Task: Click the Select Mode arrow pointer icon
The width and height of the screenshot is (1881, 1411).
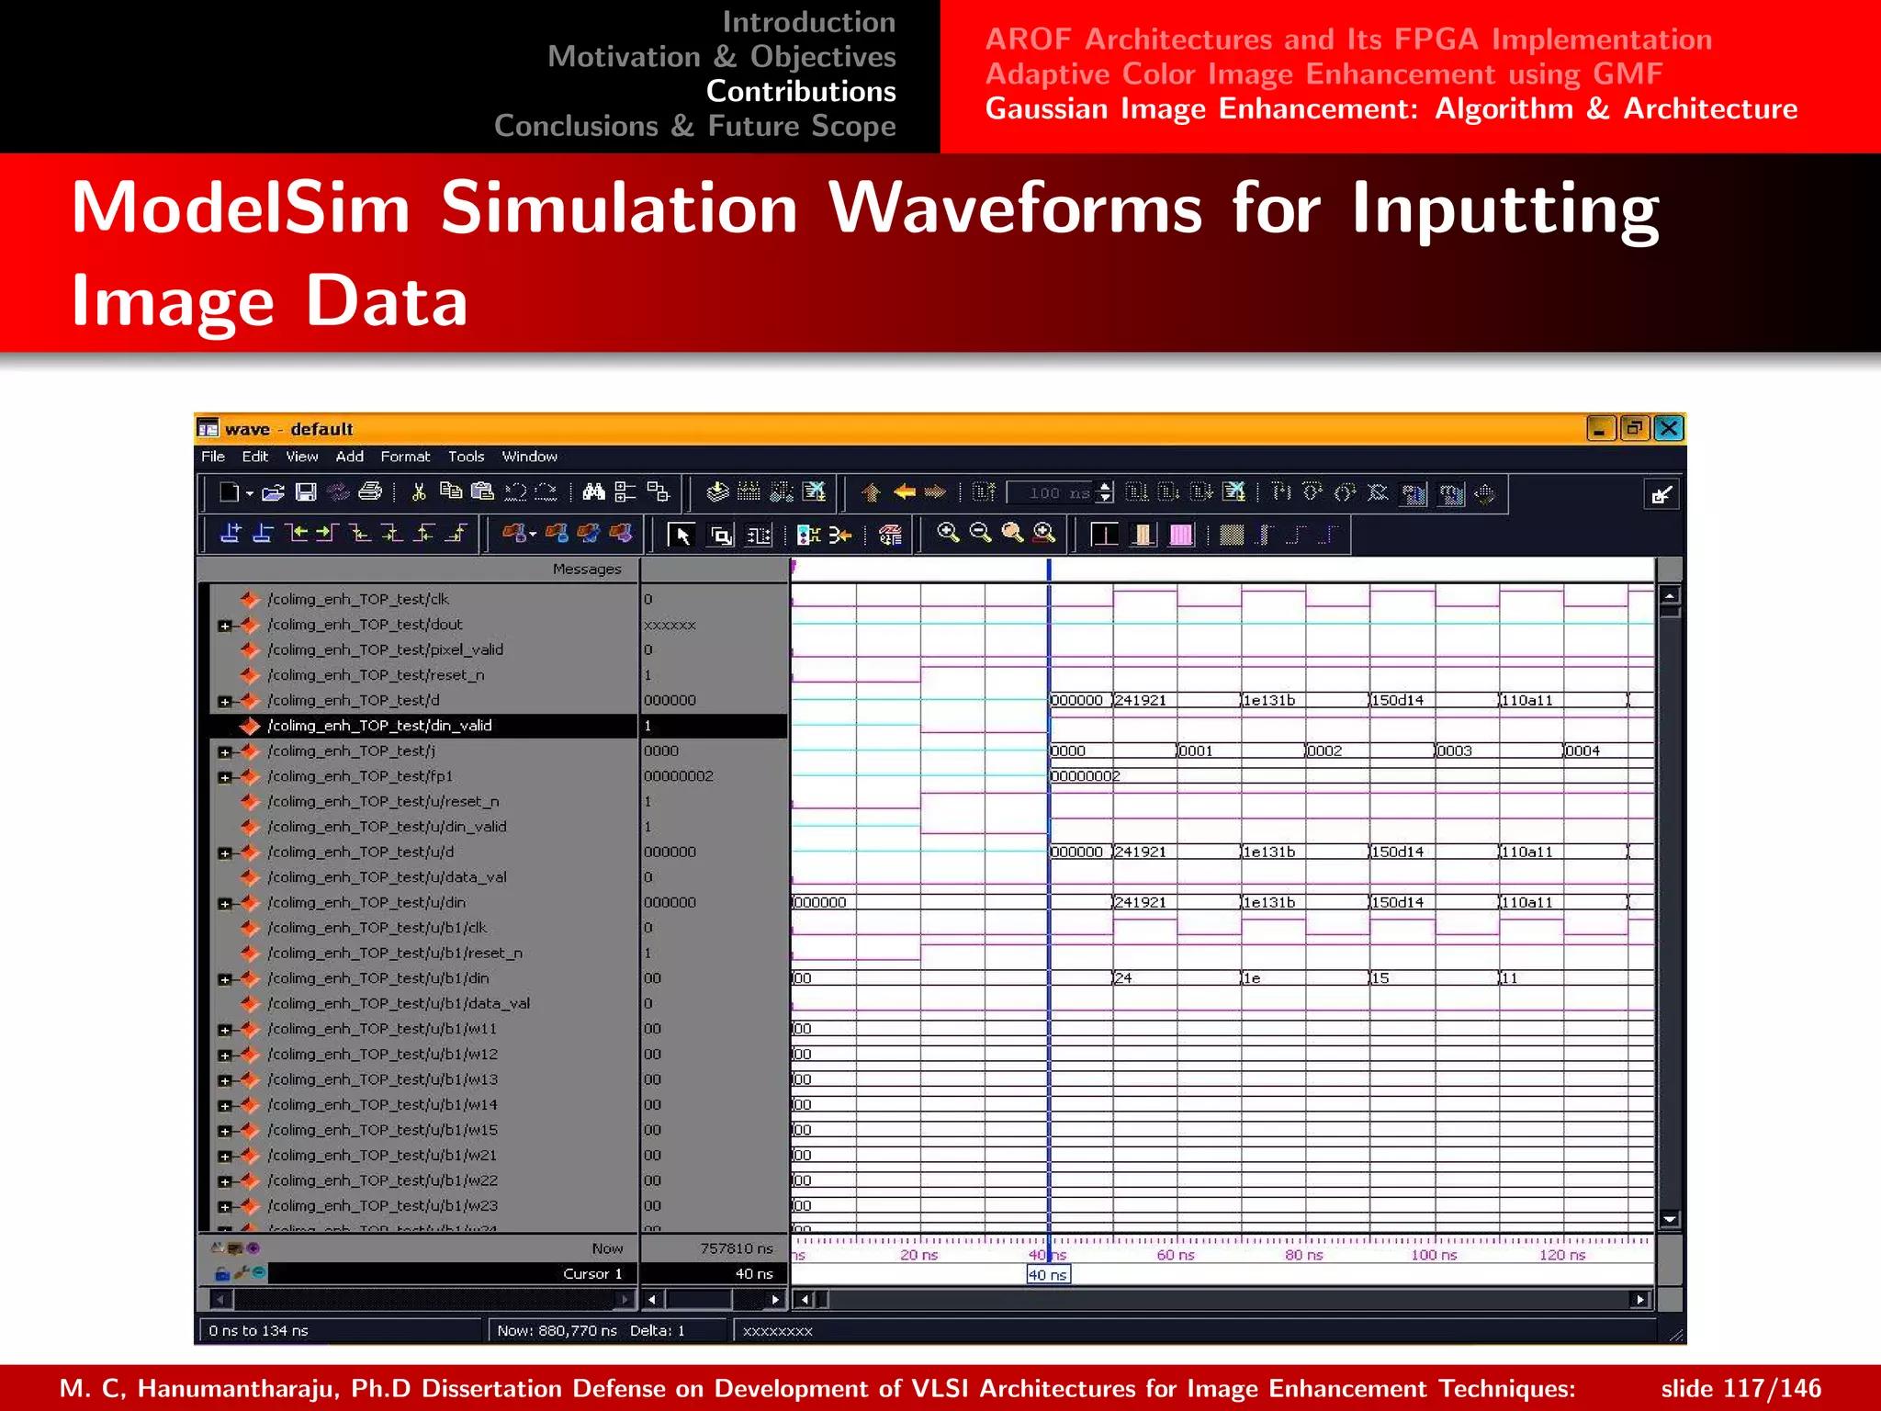Action: (x=681, y=535)
